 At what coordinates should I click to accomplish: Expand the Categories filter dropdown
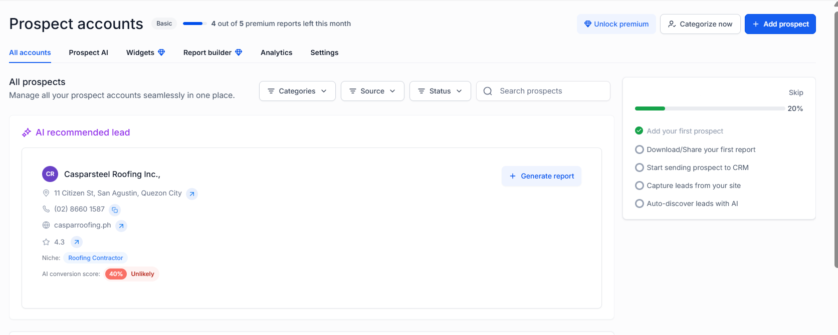[297, 91]
